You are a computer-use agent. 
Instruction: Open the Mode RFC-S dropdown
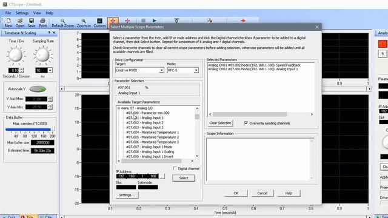point(196,70)
